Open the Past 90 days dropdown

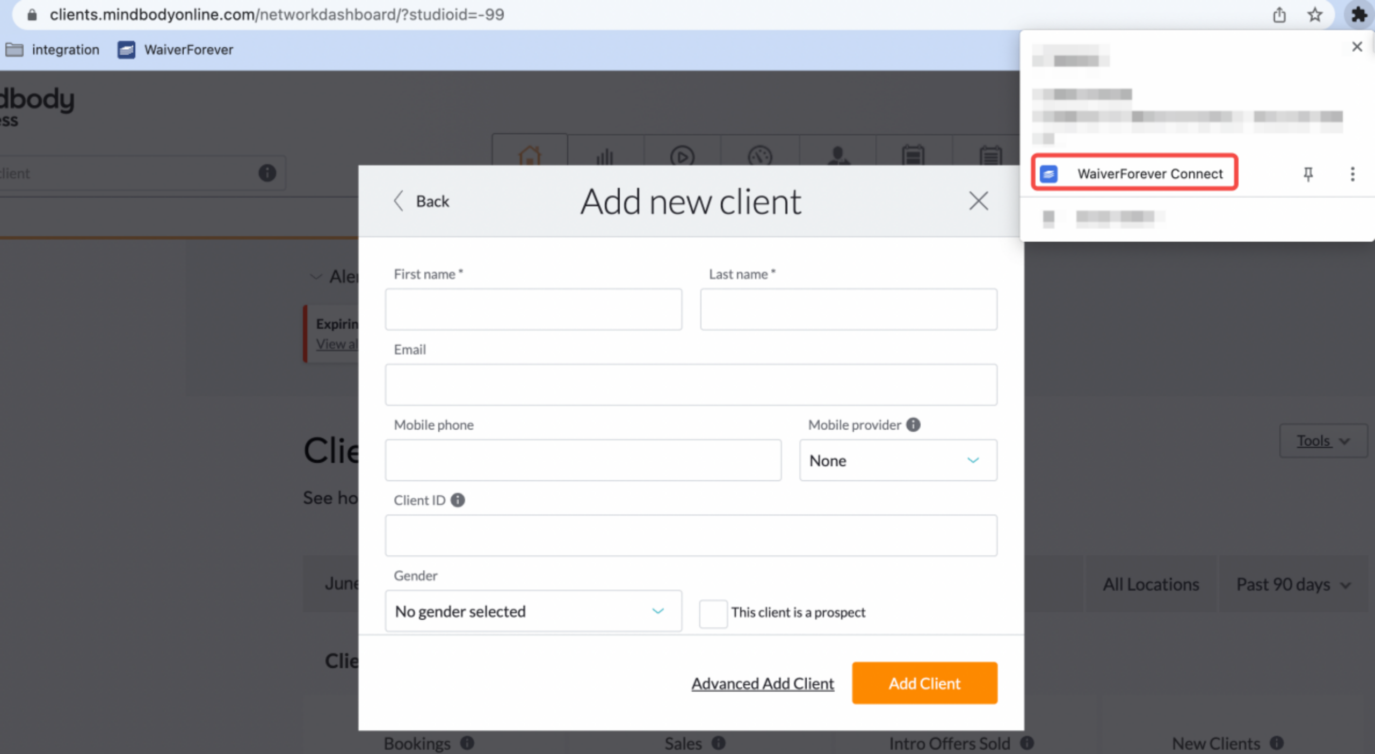1293,584
